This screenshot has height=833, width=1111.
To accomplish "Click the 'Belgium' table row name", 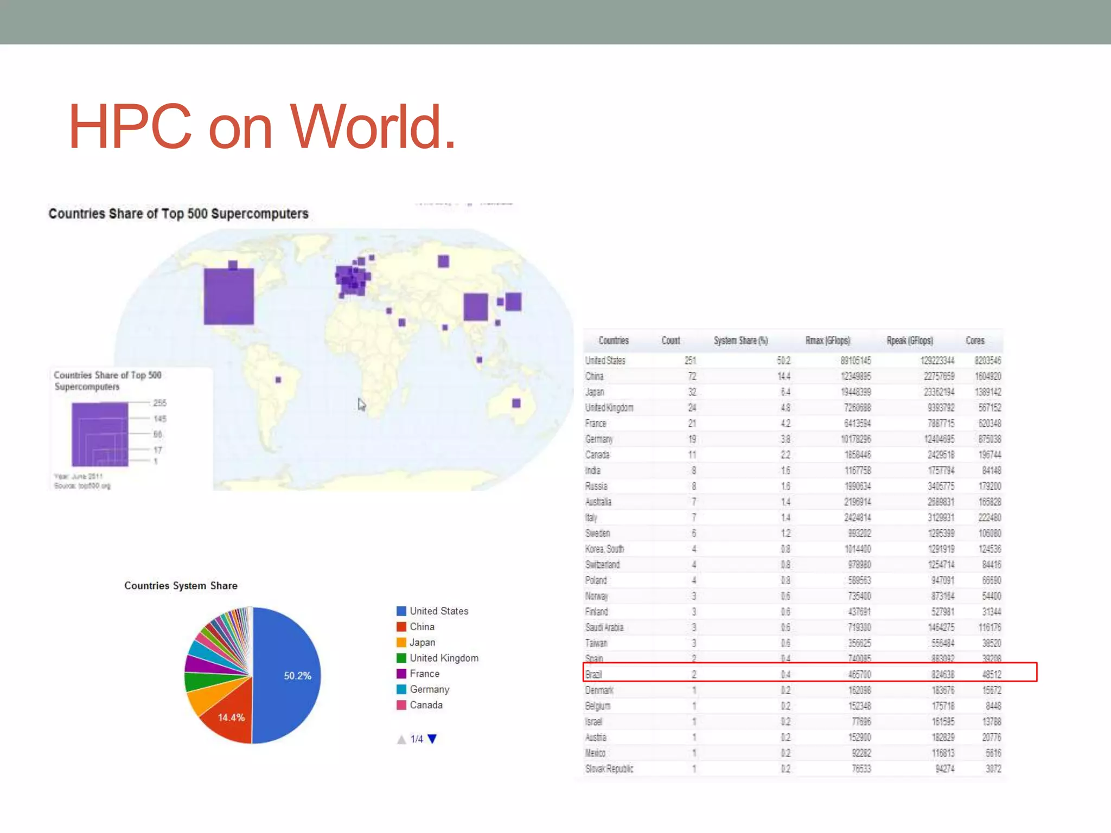I will click(598, 707).
